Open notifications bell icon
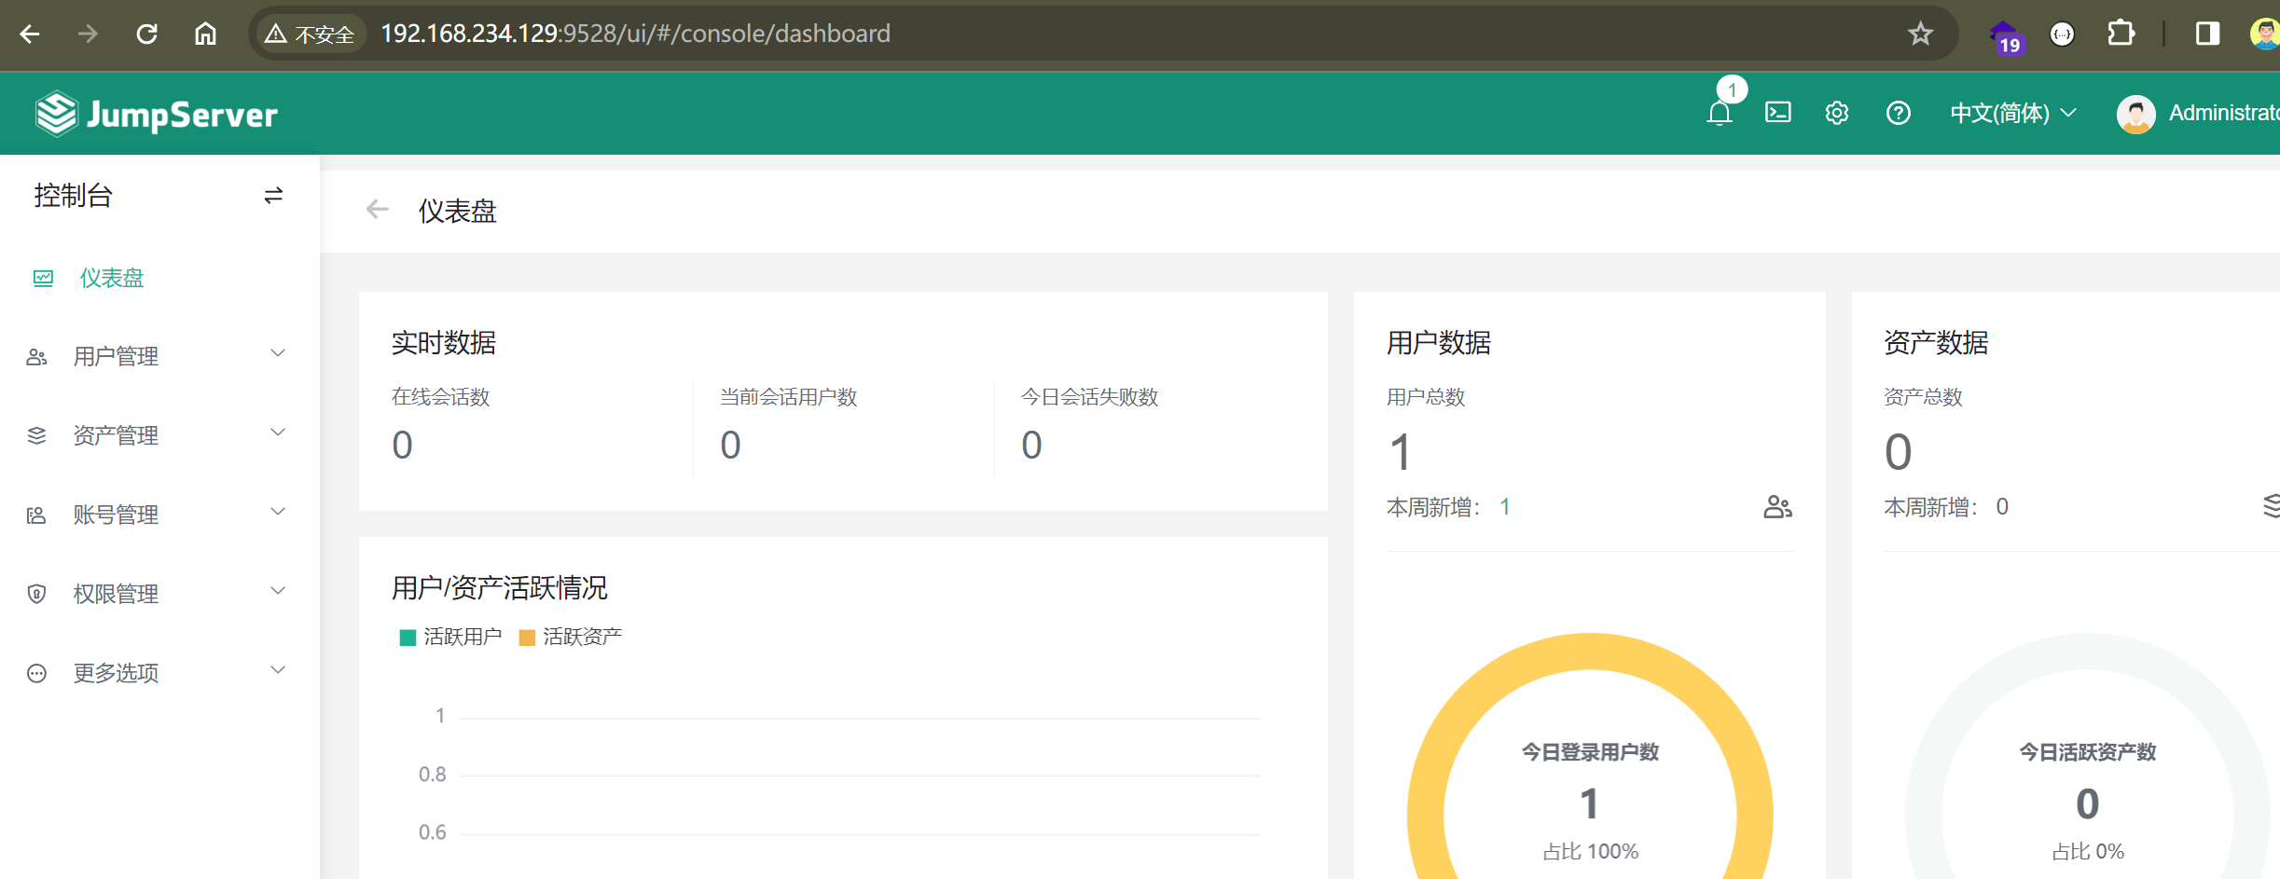Viewport: 2280px width, 879px height. (x=1720, y=114)
